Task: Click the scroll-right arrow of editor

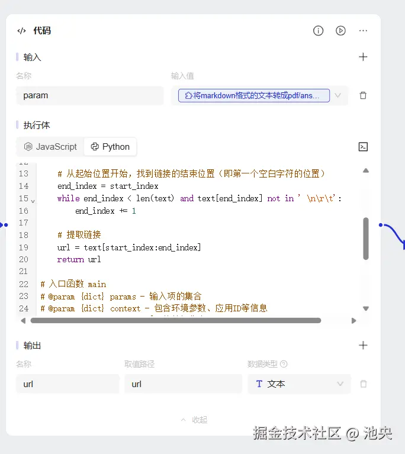Action: pyautogui.click(x=353, y=321)
